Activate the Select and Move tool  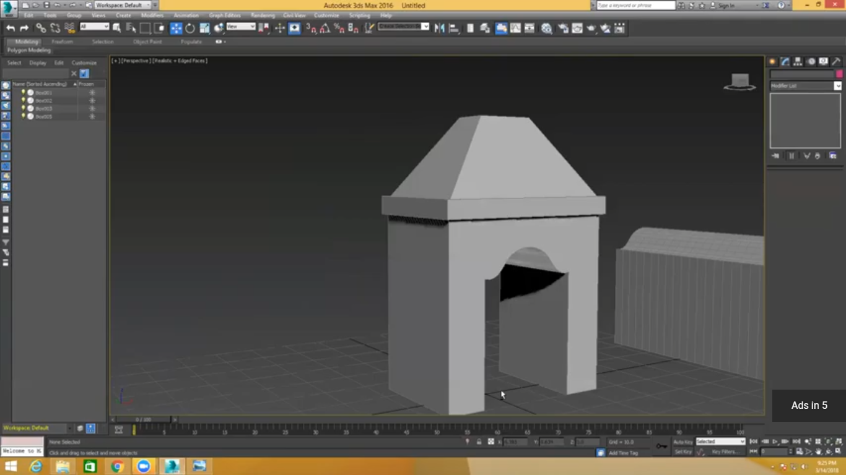[x=176, y=28]
